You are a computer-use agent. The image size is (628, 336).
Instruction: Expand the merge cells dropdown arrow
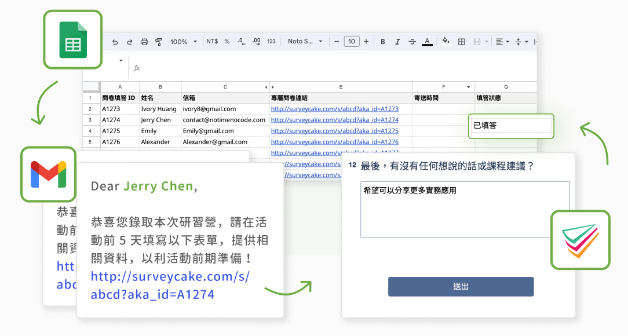[x=487, y=42]
